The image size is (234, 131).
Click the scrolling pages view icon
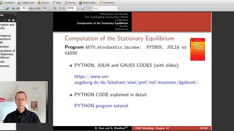[83, 8]
